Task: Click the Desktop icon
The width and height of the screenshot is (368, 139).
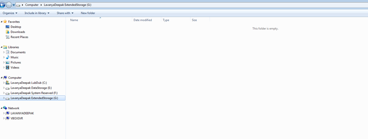Action: (7, 27)
